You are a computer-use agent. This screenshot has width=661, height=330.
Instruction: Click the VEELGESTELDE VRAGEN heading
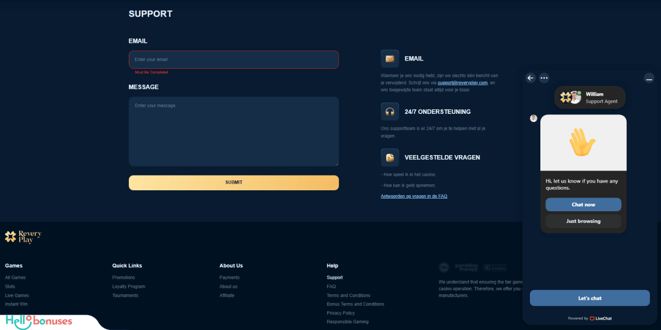(442, 157)
